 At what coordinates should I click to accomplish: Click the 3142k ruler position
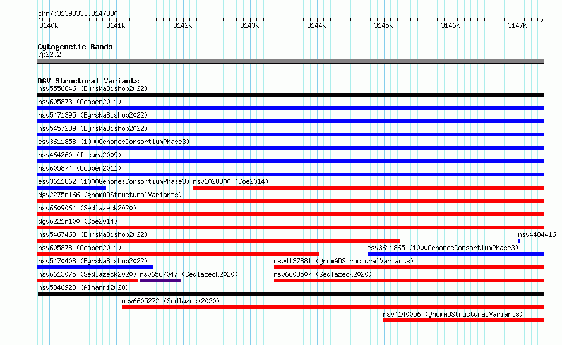coord(182,25)
